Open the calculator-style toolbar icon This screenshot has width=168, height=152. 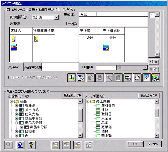coord(147,78)
